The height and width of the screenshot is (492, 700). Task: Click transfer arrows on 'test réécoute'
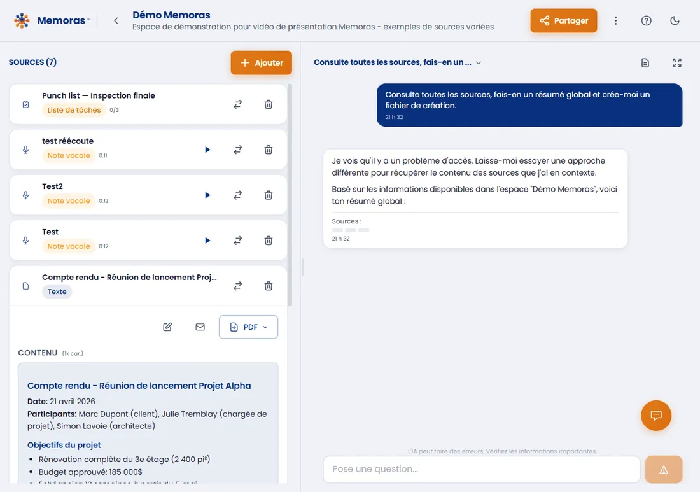pos(238,150)
